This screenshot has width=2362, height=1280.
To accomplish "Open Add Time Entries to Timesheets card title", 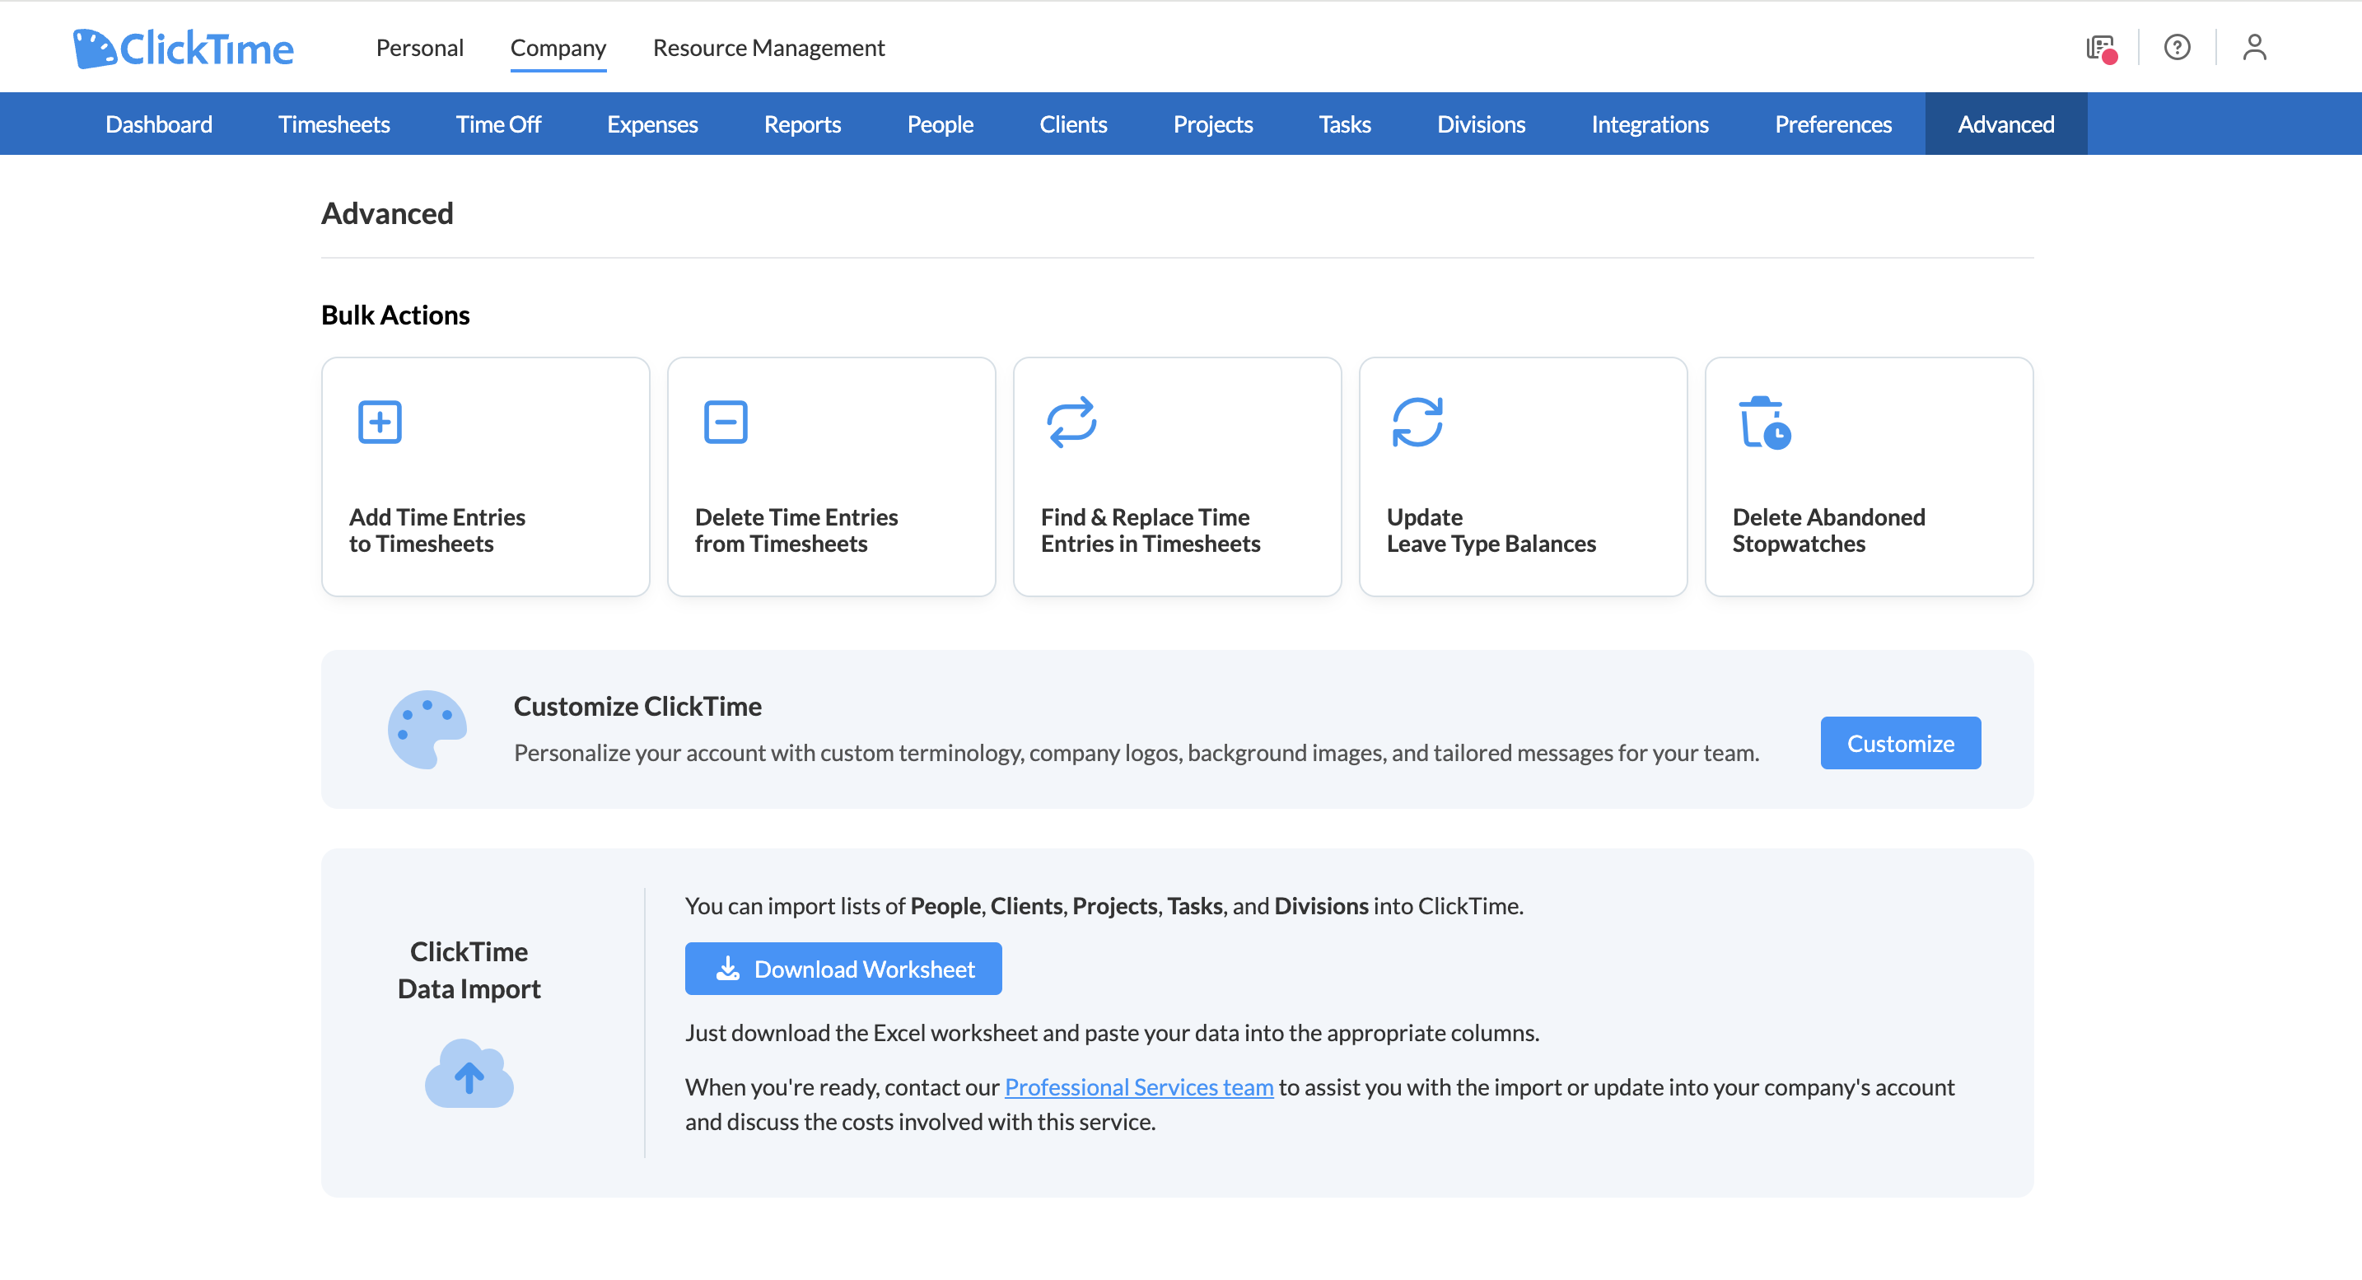I will [436, 530].
